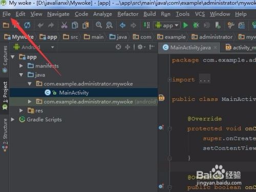The height and width of the screenshot is (192, 256).
Task: Open the View menu
Action: coord(36,14)
